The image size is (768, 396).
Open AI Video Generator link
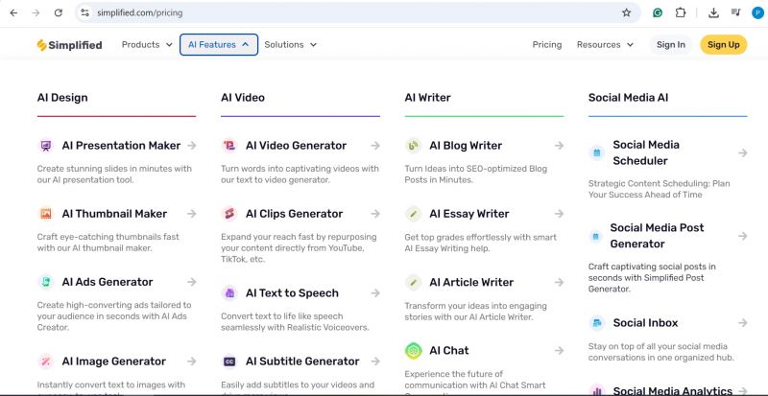coord(296,146)
